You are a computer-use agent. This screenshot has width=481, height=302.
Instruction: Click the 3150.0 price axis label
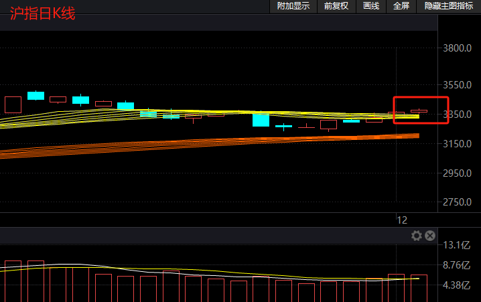coord(457,144)
